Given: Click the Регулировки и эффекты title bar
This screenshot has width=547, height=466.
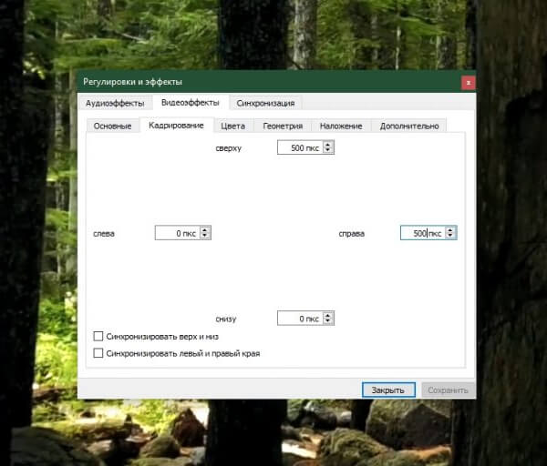Looking at the screenshot, I should pos(269,82).
